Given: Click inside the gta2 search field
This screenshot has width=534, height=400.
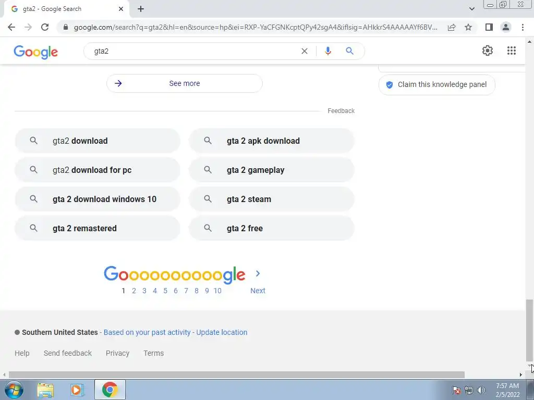Looking at the screenshot, I should tap(194, 51).
